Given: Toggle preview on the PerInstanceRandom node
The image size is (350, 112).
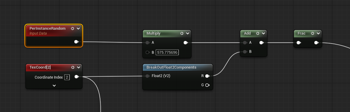Looking at the screenshot, I should pos(72,29).
